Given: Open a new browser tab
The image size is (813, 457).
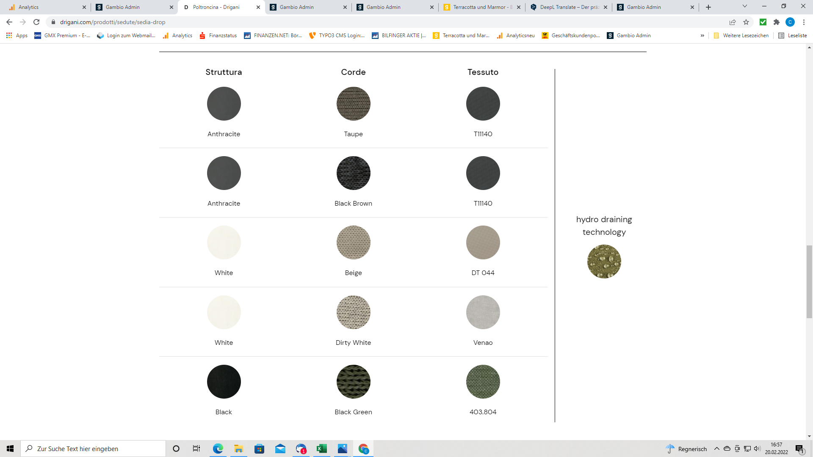Looking at the screenshot, I should [708, 7].
